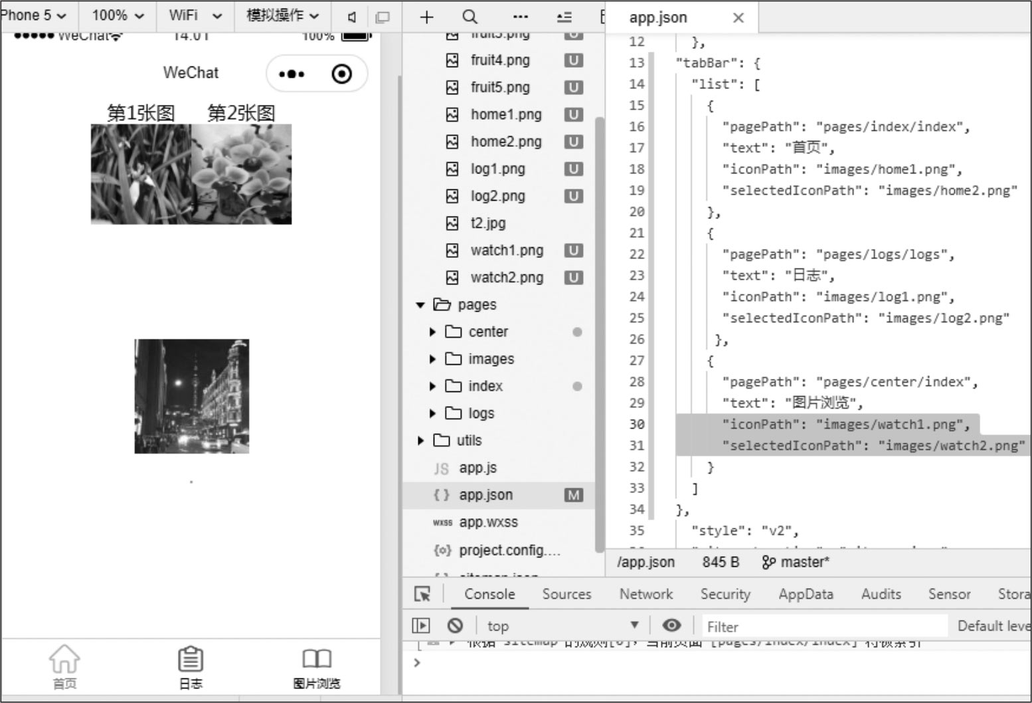
Task: Open app.js file
Action: (477, 468)
